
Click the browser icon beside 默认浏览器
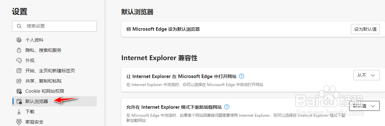coord(19,101)
